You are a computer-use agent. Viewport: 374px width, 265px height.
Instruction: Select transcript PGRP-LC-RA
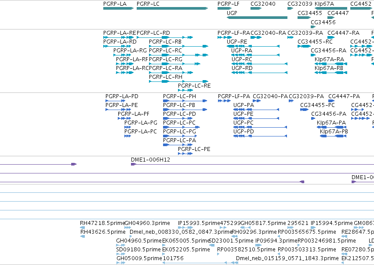171,73
